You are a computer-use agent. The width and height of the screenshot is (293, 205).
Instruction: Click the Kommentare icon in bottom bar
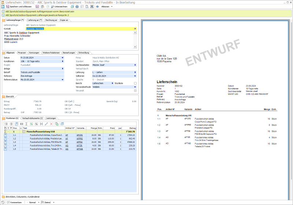tap(8, 202)
